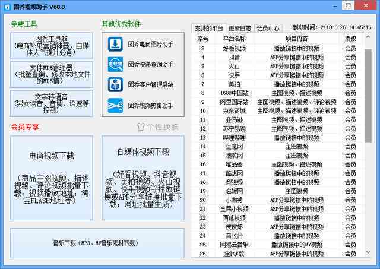This screenshot has width=380, height=269.
Task: Select the 好看视频 row
Action: pos(277,49)
